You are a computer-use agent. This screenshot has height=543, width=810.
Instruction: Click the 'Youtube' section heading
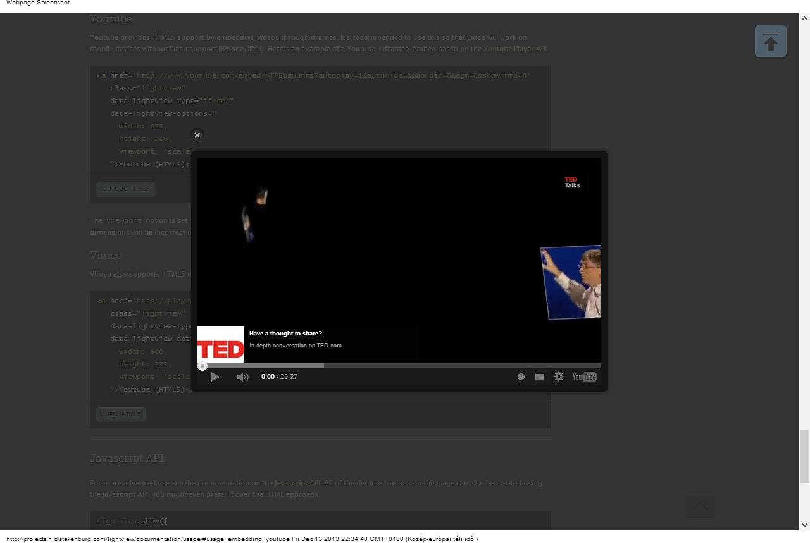click(x=110, y=19)
